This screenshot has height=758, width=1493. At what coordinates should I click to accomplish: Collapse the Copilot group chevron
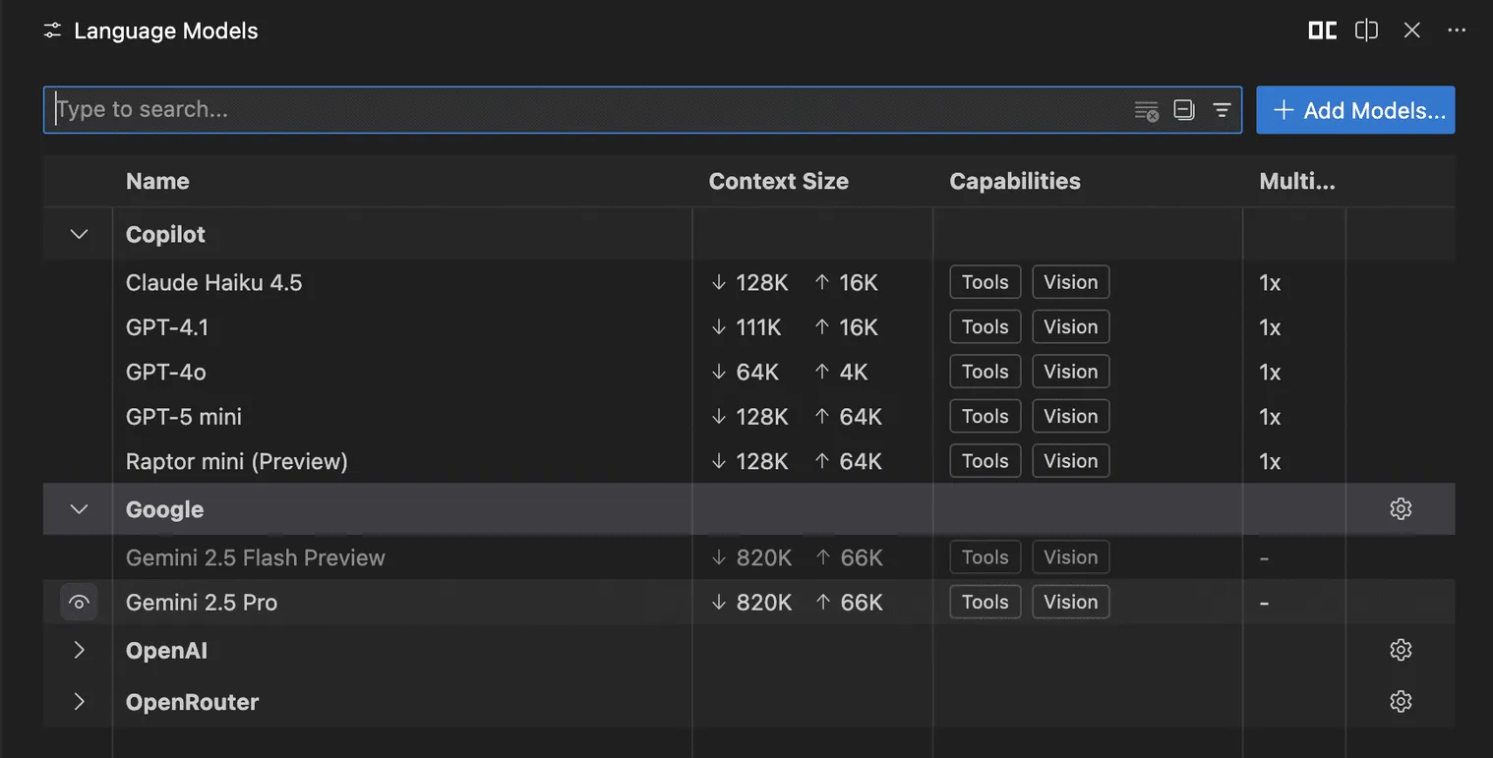click(x=80, y=234)
